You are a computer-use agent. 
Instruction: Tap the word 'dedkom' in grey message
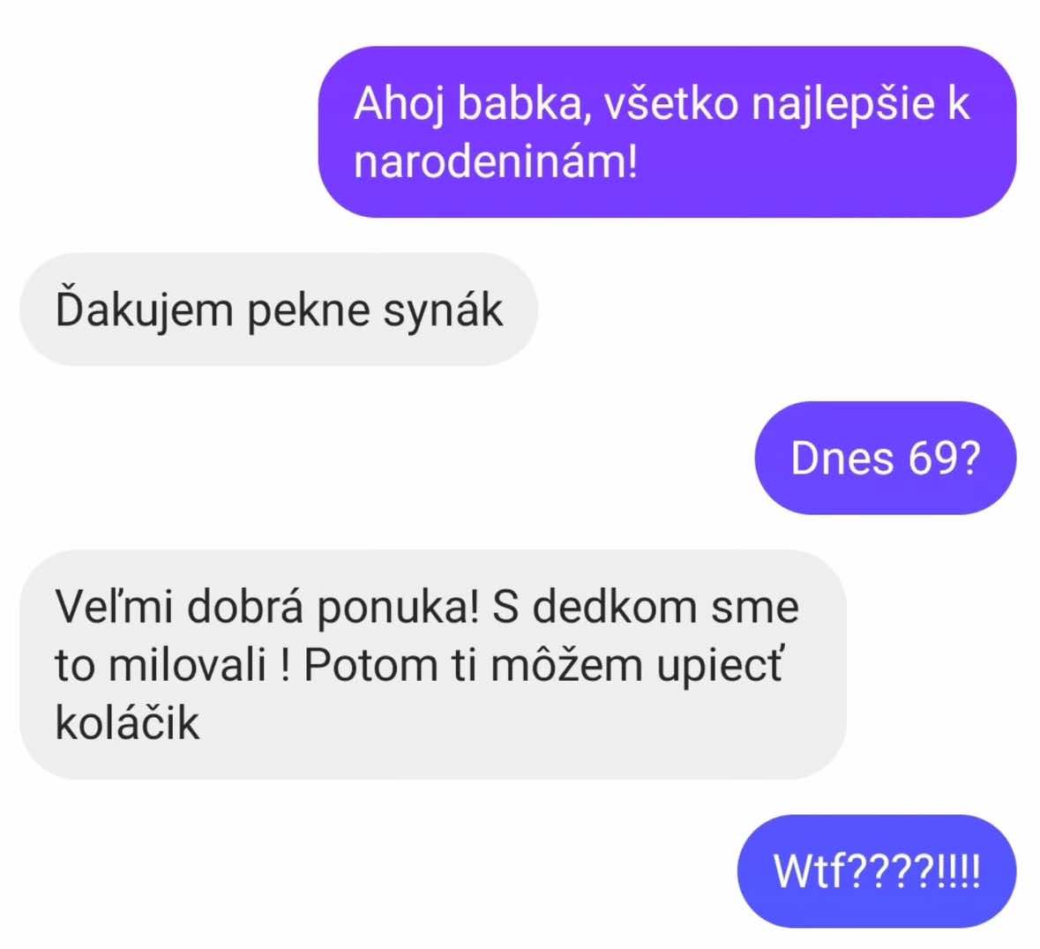pos(615,607)
